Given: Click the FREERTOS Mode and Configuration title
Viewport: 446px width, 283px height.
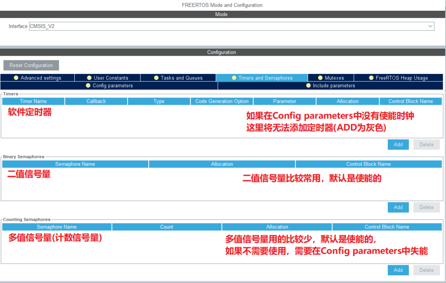Looking at the screenshot, I should [222, 5].
